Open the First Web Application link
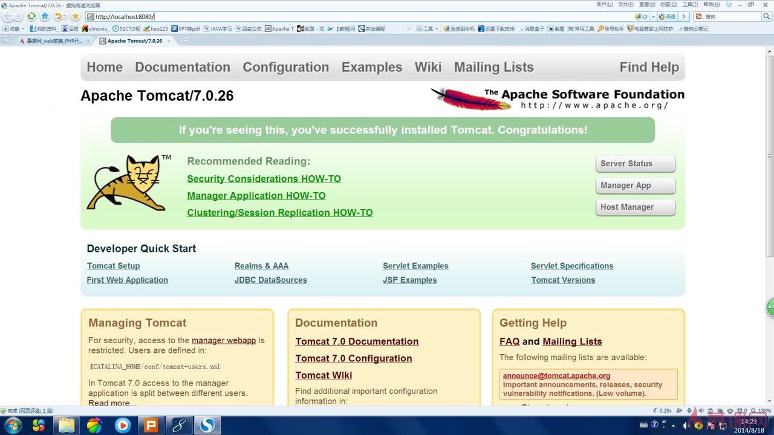774x435 pixels. 127,280
